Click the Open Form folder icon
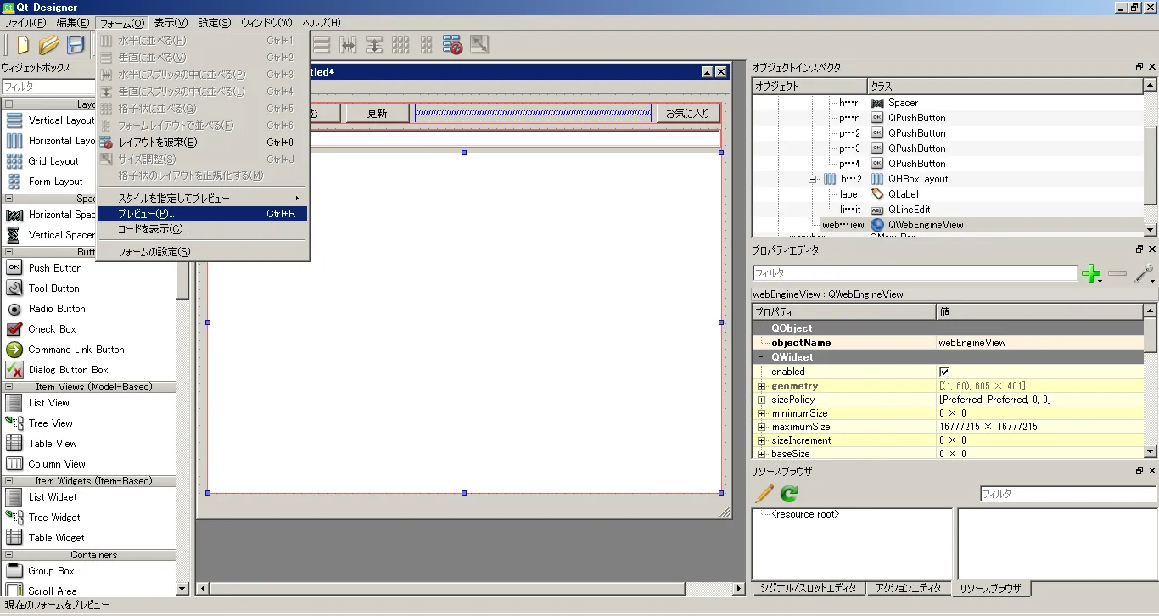This screenshot has width=1159, height=616. 49,45
